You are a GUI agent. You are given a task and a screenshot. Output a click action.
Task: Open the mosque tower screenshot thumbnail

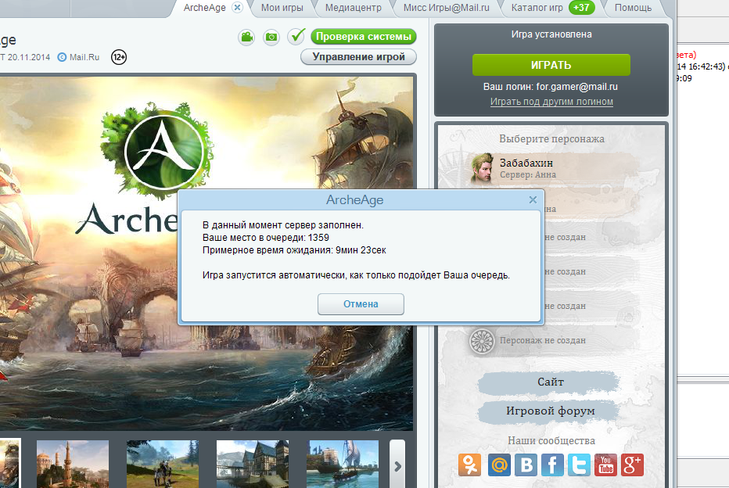[x=73, y=464]
